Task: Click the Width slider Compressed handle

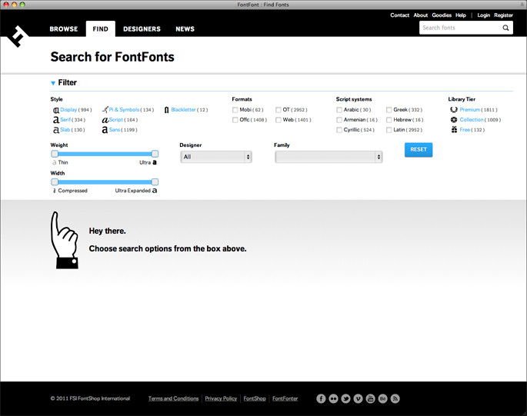Action: 55,182
